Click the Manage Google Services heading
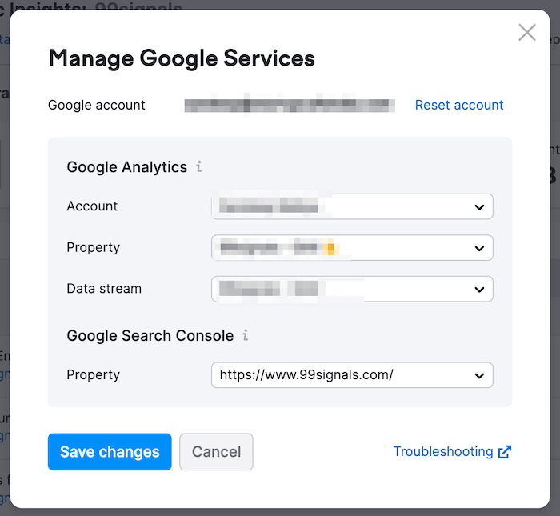This screenshot has width=560, height=516. pos(182,58)
